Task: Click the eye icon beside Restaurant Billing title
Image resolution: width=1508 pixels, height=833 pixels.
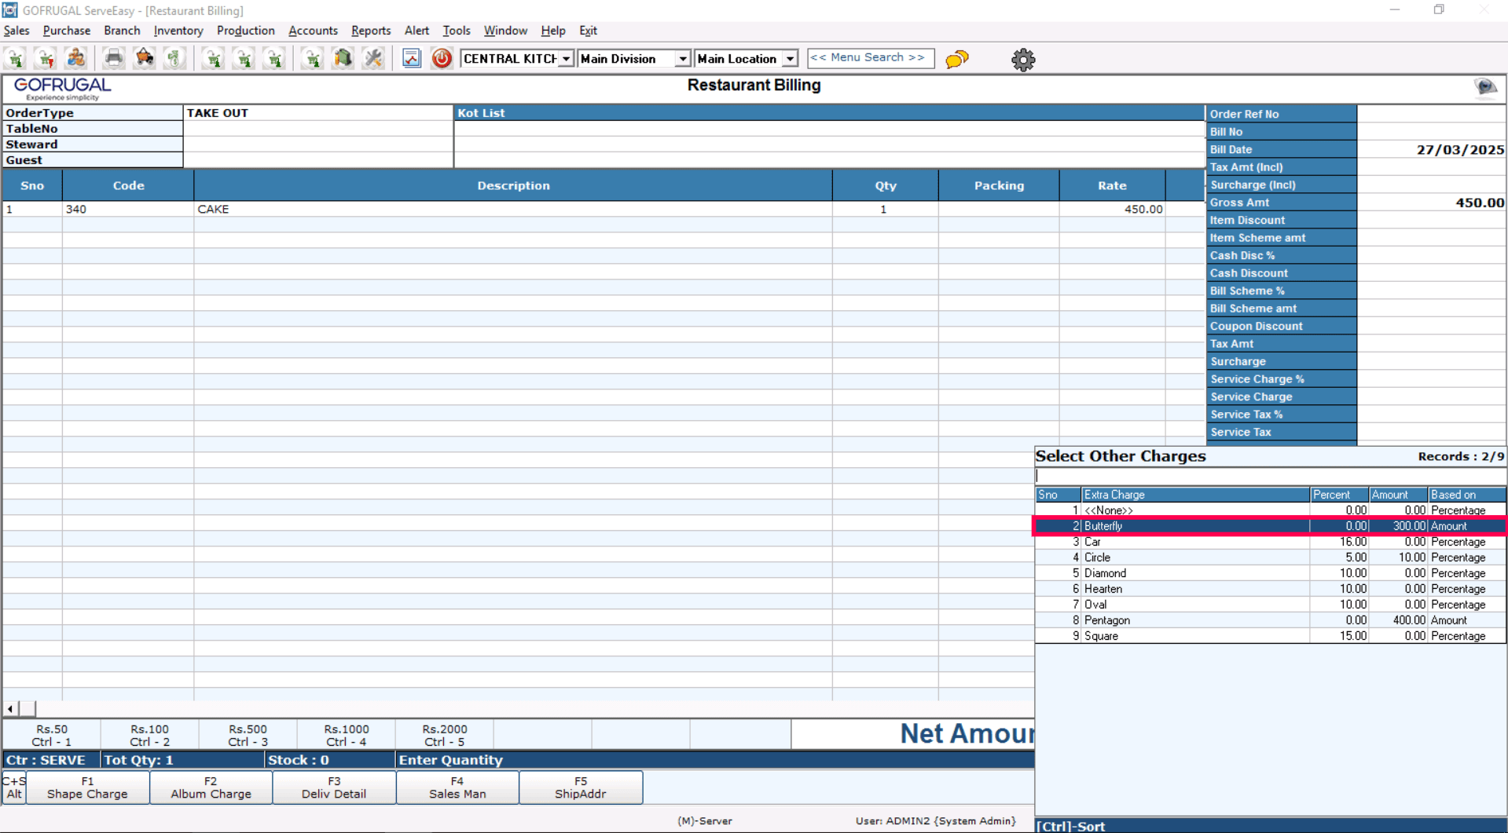Action: point(1484,87)
